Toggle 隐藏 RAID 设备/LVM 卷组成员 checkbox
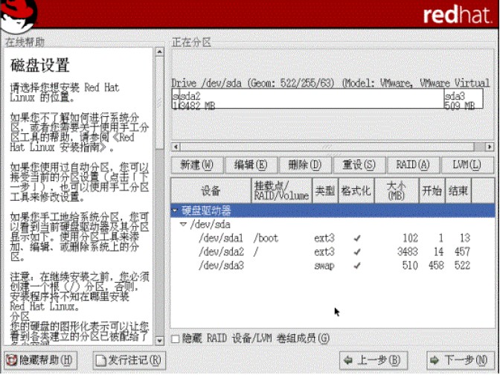500x375 pixels. (176, 339)
